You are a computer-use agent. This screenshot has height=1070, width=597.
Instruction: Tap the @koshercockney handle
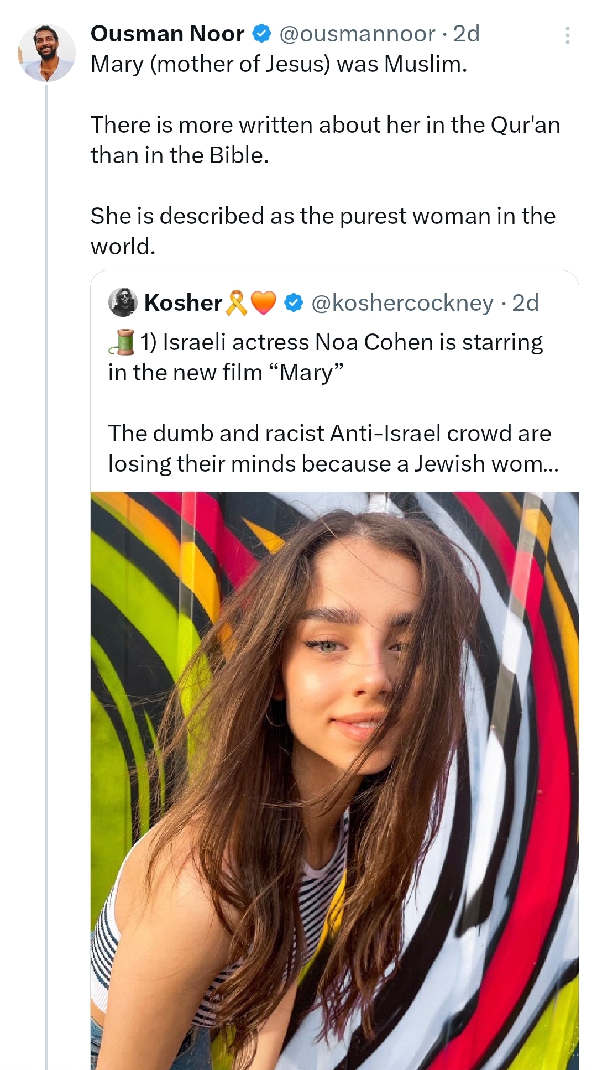[x=402, y=303]
